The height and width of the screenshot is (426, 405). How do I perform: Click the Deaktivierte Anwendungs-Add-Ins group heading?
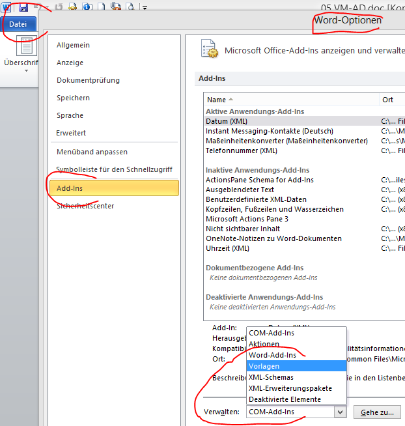click(x=264, y=297)
